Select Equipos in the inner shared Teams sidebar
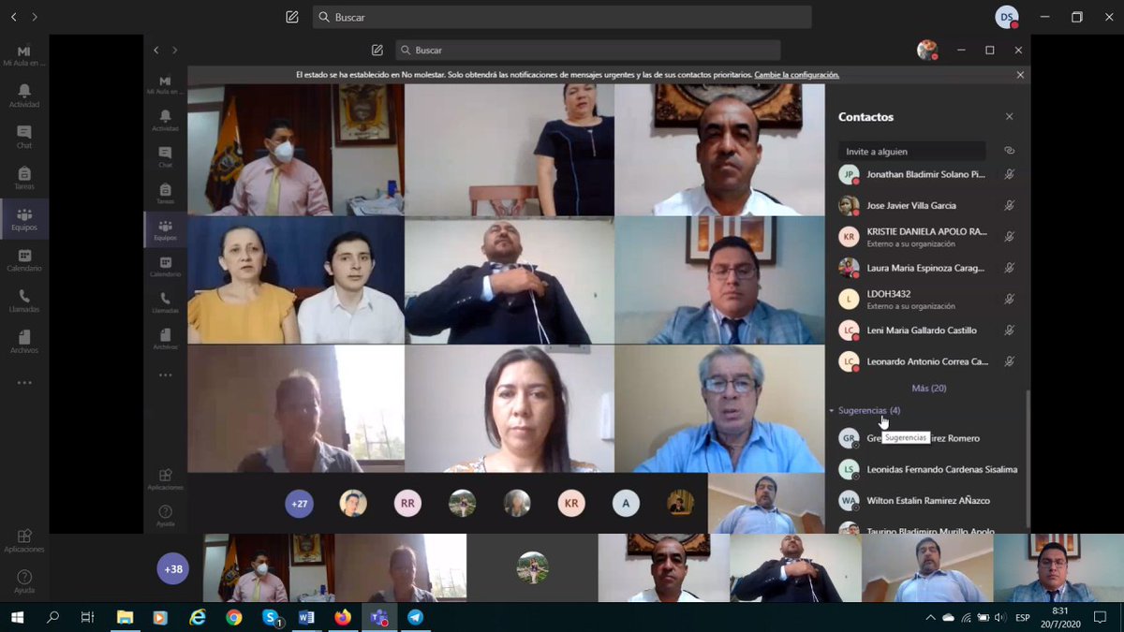The width and height of the screenshot is (1124, 632). [165, 229]
